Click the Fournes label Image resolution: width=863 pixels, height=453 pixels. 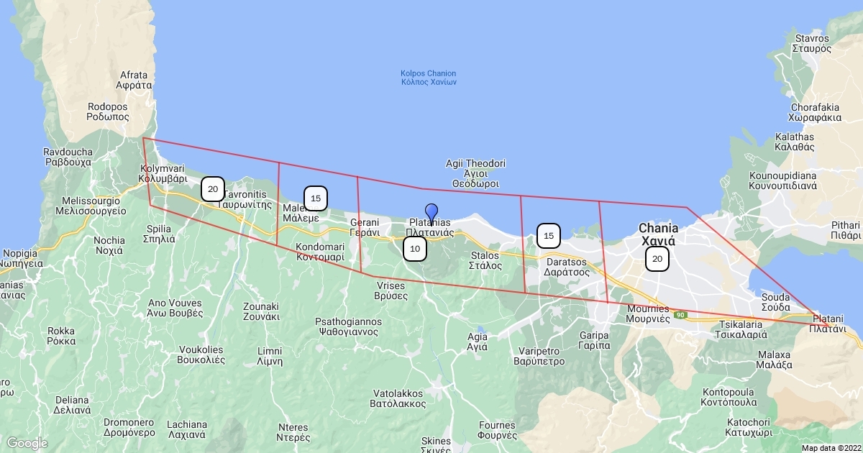(x=498, y=430)
